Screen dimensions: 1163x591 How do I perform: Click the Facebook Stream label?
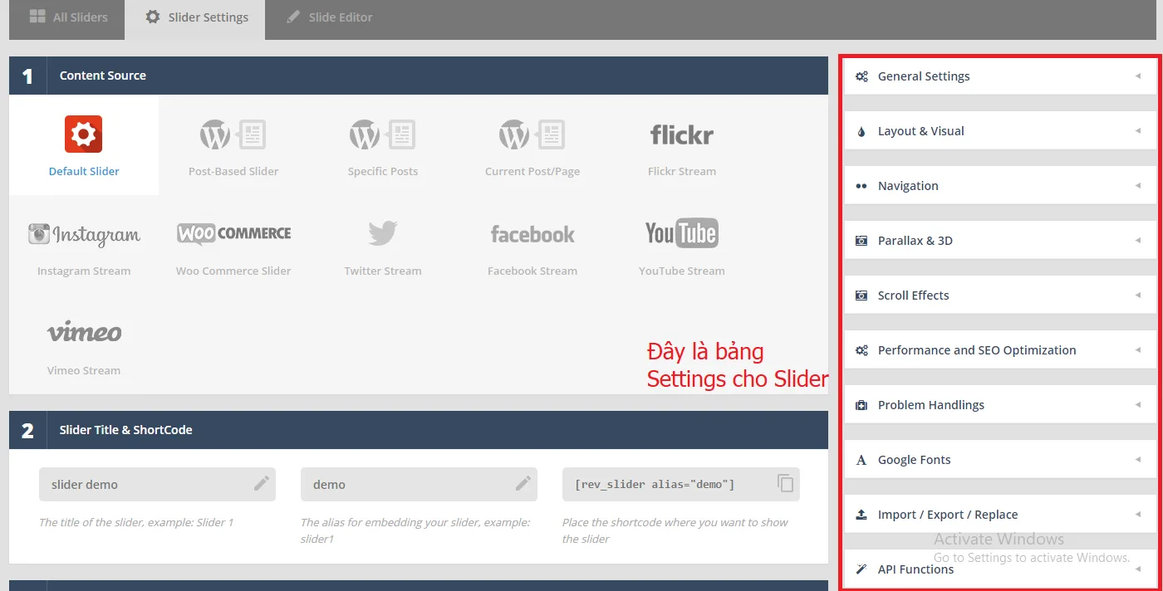pos(532,271)
